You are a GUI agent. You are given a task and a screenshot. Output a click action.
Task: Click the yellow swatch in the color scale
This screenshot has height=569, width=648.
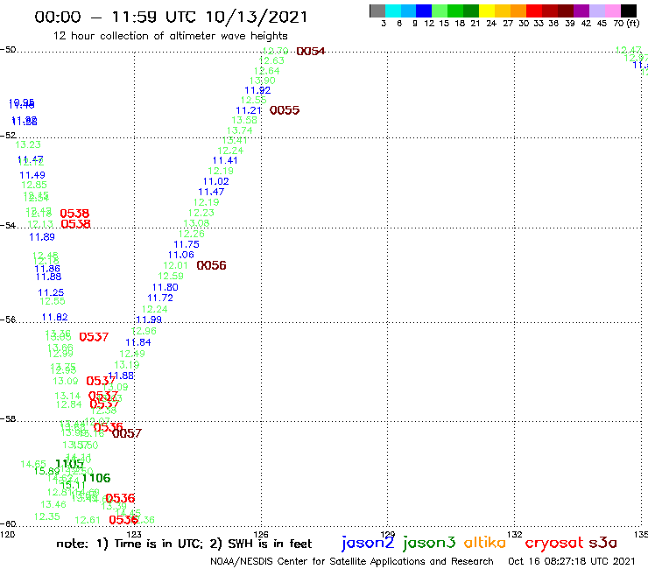pos(487,11)
